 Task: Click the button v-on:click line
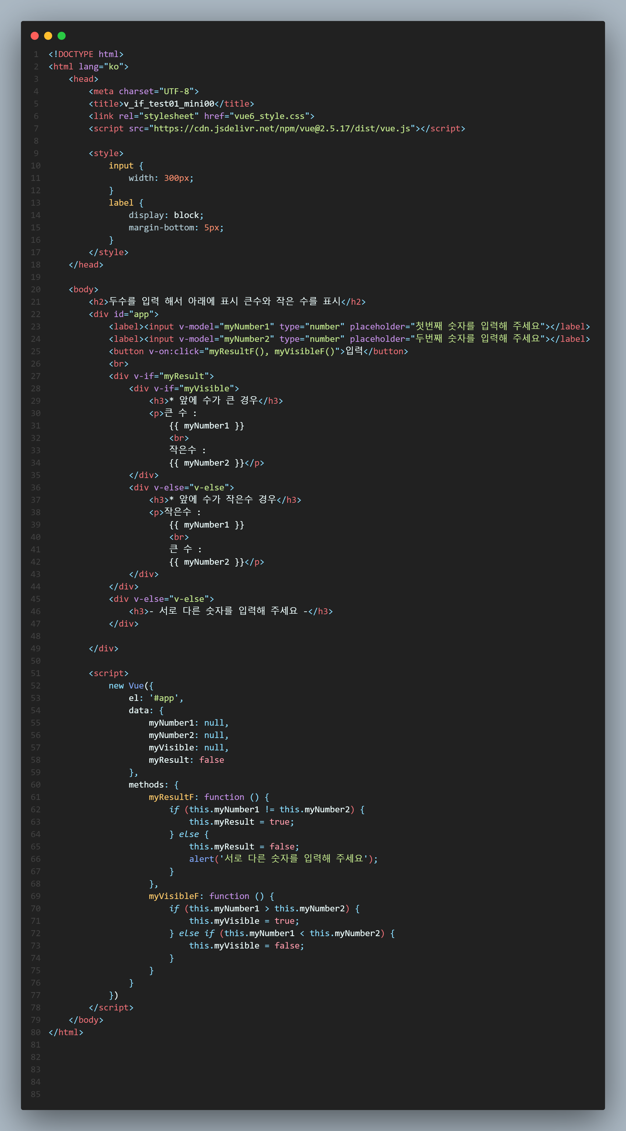[x=258, y=351]
